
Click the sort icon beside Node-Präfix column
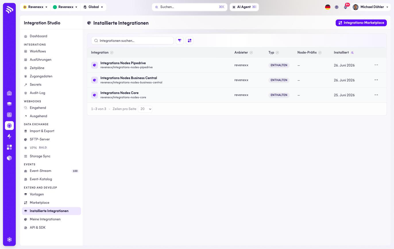coord(320,53)
